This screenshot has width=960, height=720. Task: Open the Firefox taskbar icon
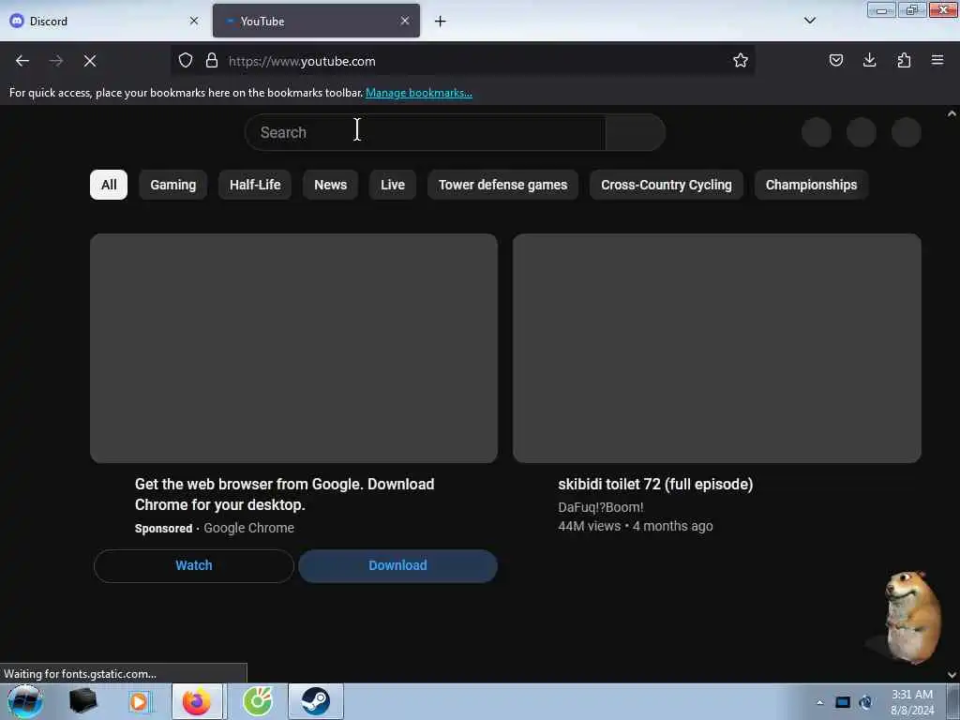[x=197, y=701]
